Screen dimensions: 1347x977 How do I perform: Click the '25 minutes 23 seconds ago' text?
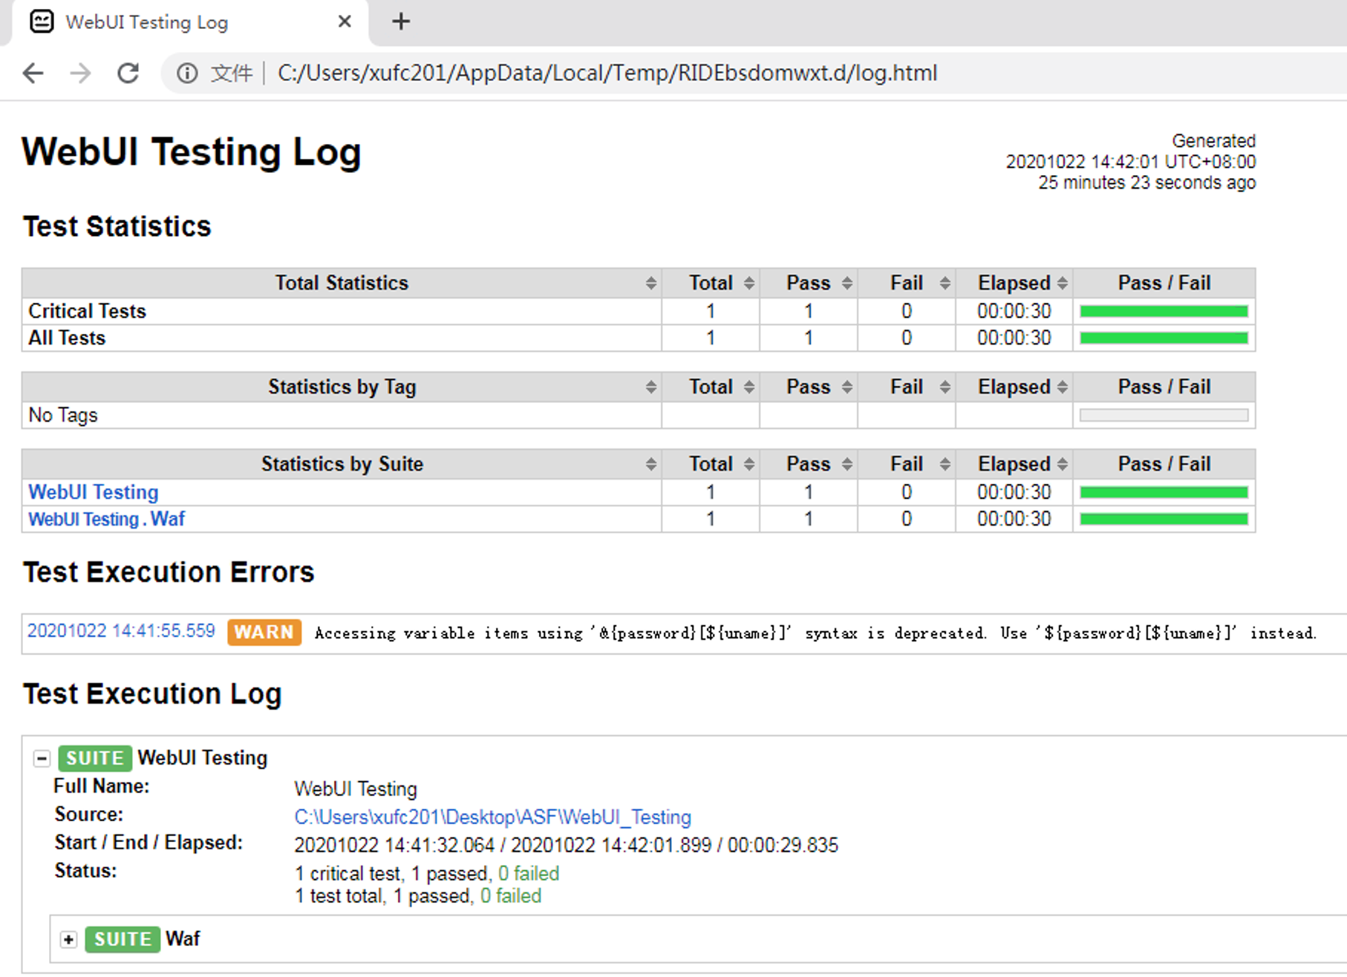pyautogui.click(x=1147, y=183)
